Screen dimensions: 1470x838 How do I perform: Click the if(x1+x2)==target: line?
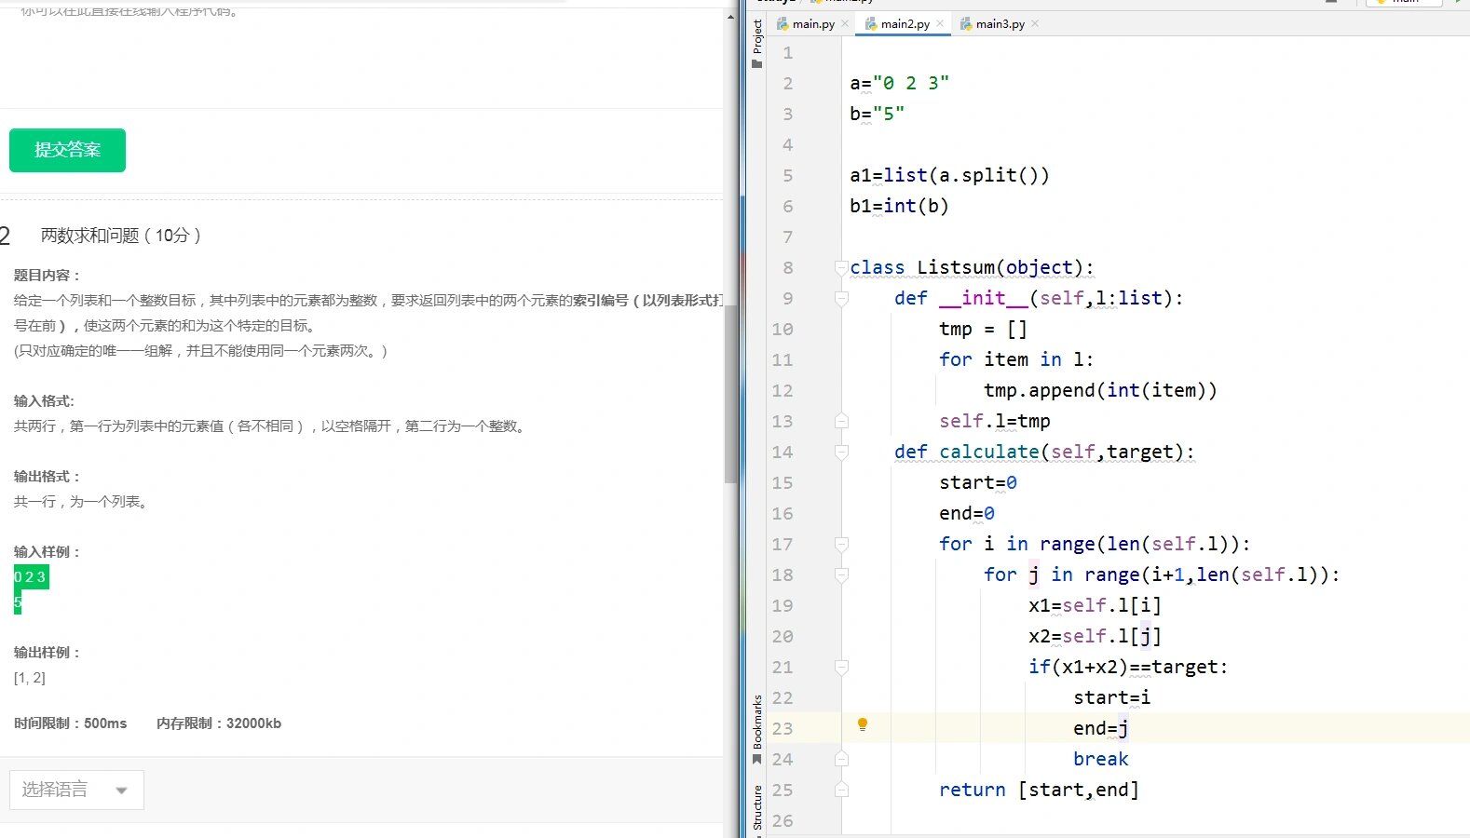click(x=1128, y=667)
